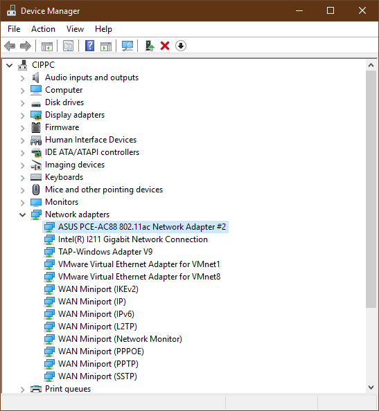Click the Audio inputs speaker icon
Image resolution: width=379 pixels, height=411 pixels.
(36, 77)
